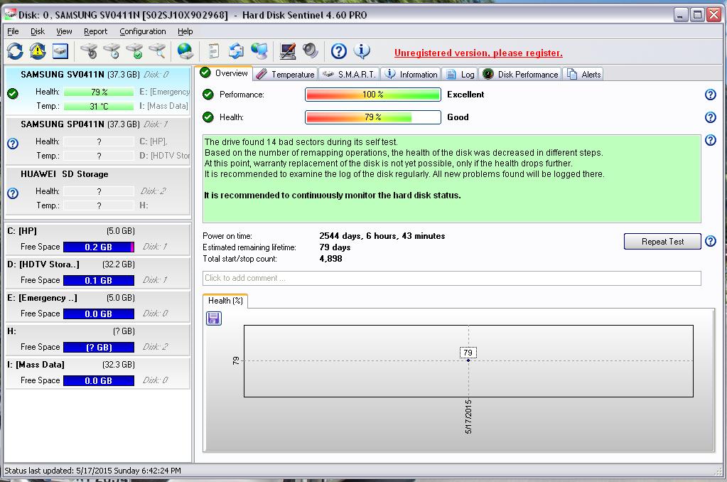This screenshot has height=482, width=727.
Task: Click the disk with speaker test icon
Action: 89,51
